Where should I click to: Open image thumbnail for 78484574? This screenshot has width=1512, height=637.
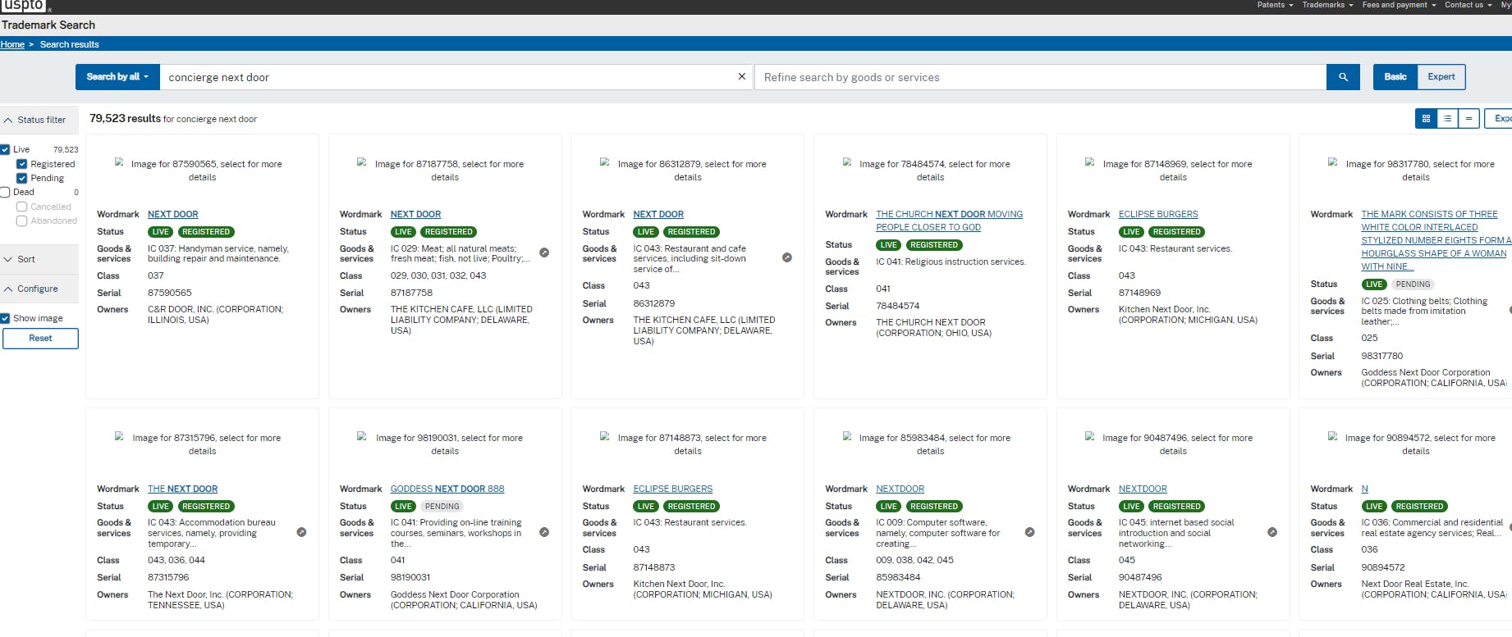930,170
